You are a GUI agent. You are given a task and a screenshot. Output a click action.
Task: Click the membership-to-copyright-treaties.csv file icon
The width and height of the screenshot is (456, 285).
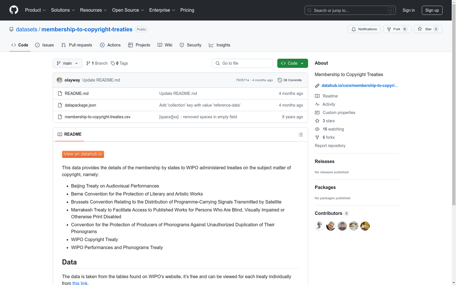[x=60, y=117]
